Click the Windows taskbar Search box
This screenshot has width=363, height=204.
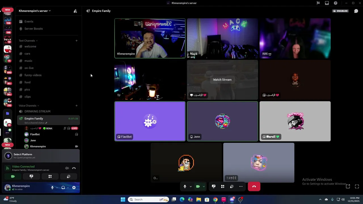148,199
